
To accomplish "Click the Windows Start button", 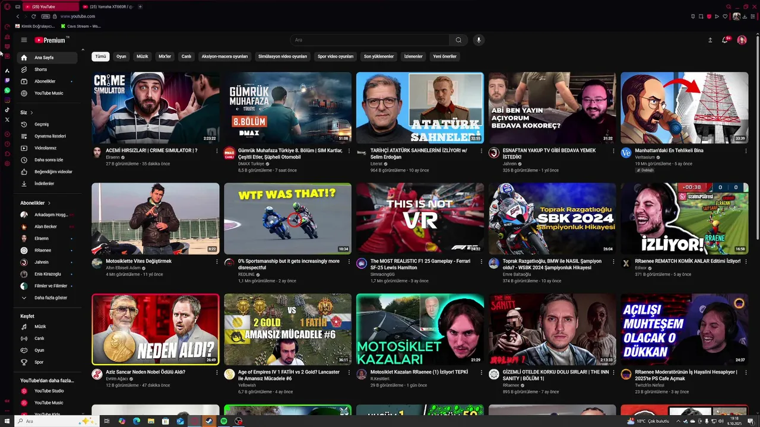I will click(x=7, y=421).
